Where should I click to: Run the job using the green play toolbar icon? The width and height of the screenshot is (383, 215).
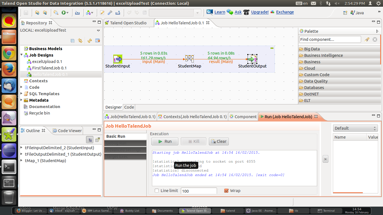(64, 13)
